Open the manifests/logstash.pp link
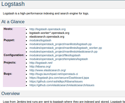 click(x=61, y=44)
